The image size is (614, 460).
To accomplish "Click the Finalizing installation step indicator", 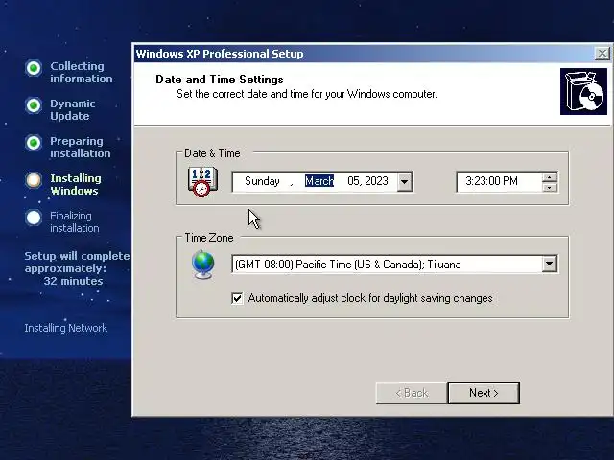I will coord(34,218).
